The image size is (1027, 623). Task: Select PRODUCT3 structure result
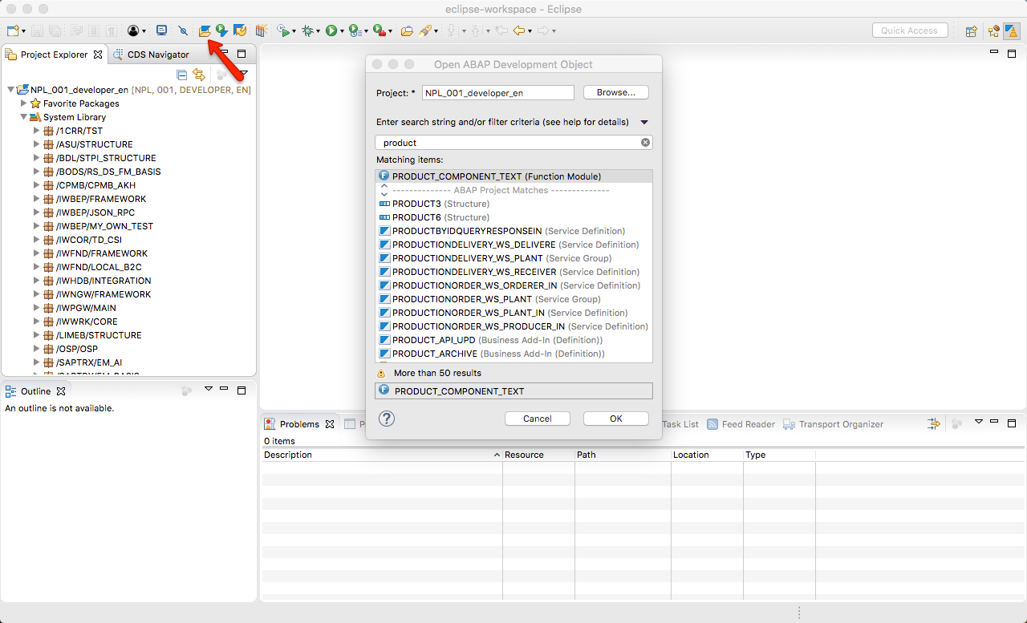(x=513, y=204)
